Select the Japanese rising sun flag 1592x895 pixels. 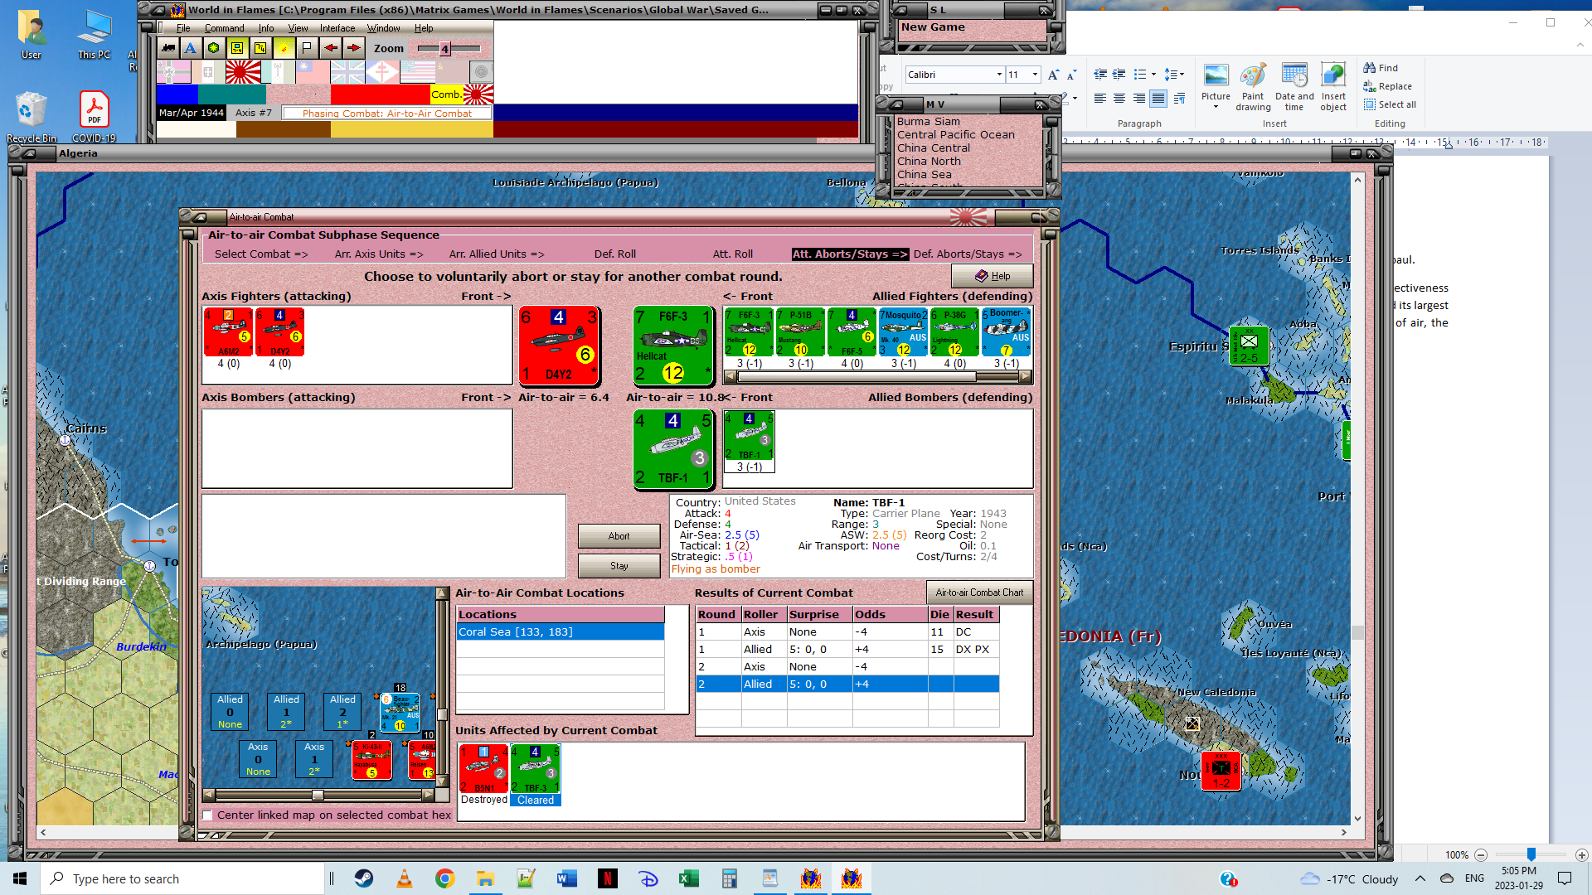pos(243,72)
